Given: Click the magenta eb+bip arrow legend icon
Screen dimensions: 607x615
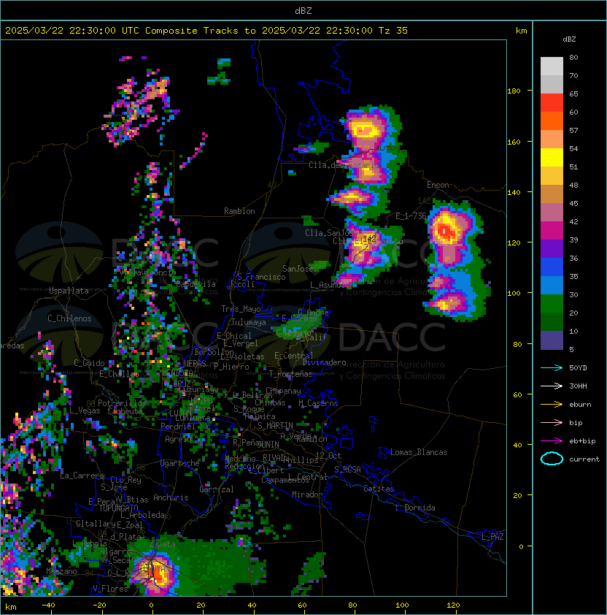Looking at the screenshot, I should tap(552, 441).
